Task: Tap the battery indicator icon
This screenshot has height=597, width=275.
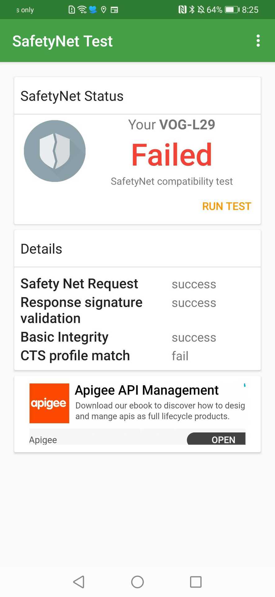Action: 232,10
